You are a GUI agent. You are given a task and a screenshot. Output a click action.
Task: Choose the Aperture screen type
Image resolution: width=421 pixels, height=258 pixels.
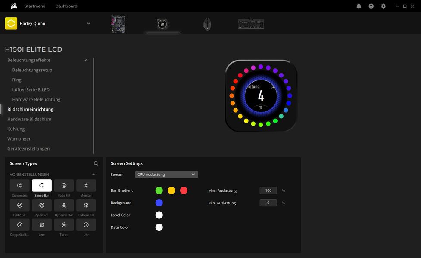pos(42,205)
